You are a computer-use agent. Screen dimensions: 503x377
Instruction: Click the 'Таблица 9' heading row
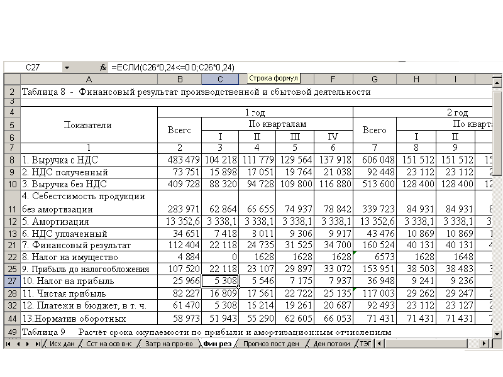click(x=206, y=332)
